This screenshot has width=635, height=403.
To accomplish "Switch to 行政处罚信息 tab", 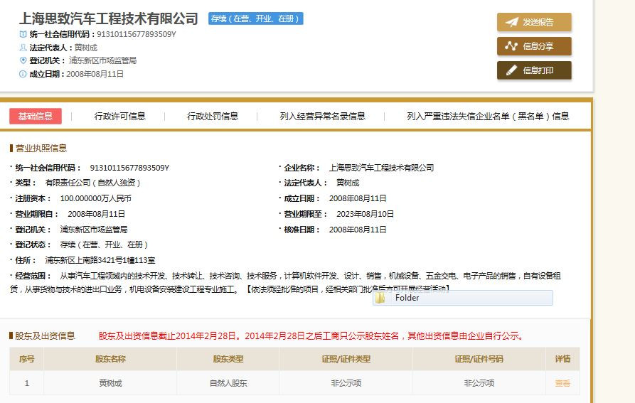I will 213,117.
